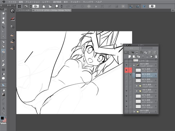Hide the レイヤー 15 のコピー layer
Viewport: 175px width, 131px height.
(x=126, y=96)
